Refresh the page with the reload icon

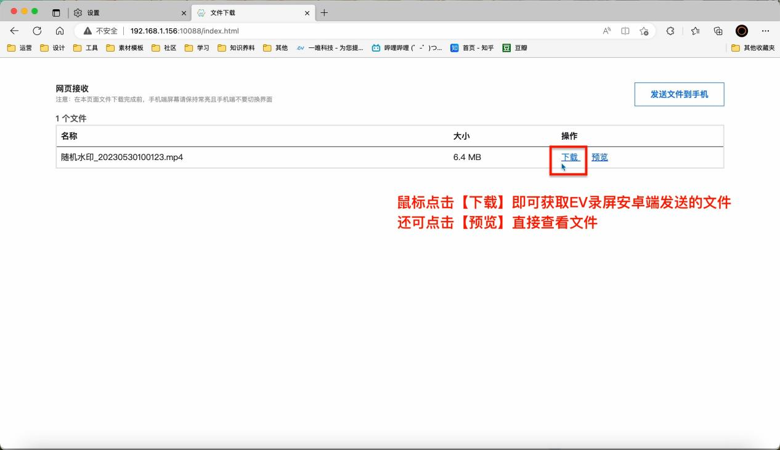(38, 31)
